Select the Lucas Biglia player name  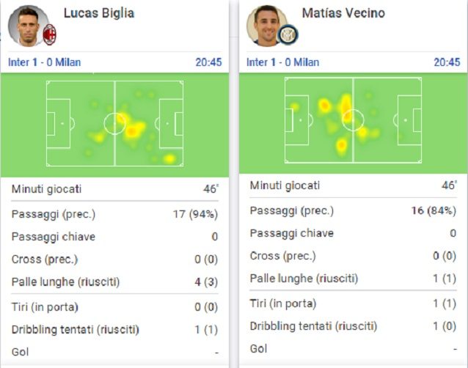[x=99, y=13]
